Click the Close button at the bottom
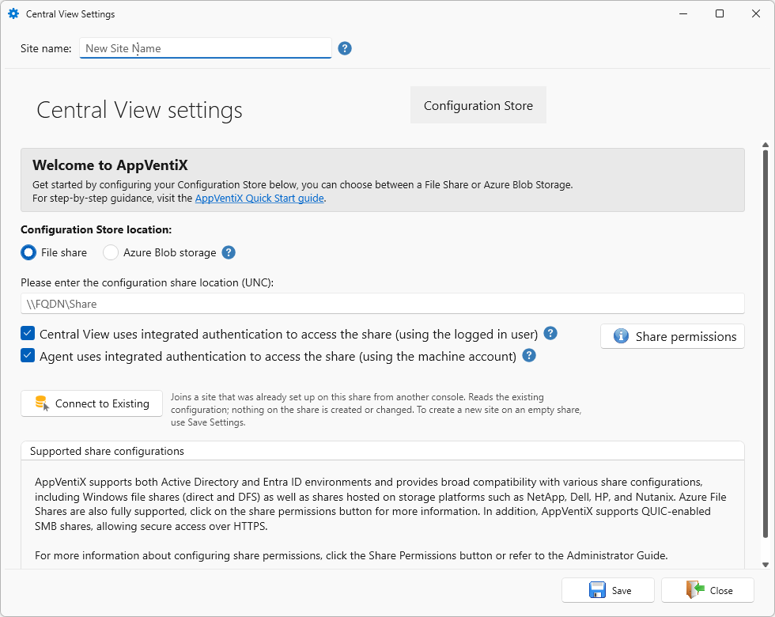This screenshot has width=775, height=617. coord(708,590)
